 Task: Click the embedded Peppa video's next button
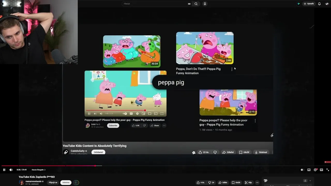tap(95, 114)
